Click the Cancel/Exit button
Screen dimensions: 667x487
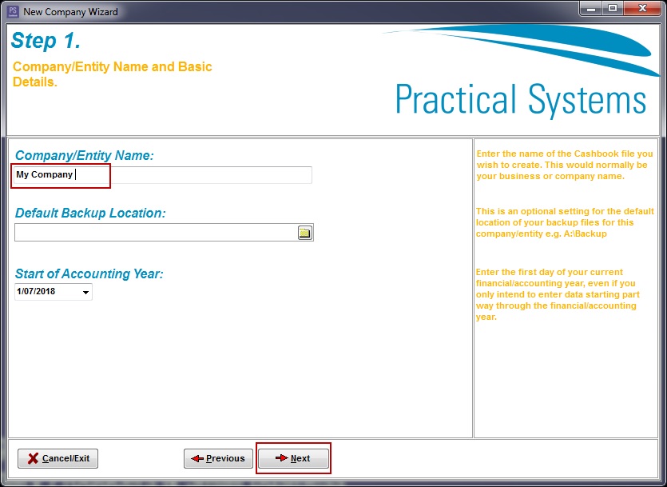coord(58,458)
